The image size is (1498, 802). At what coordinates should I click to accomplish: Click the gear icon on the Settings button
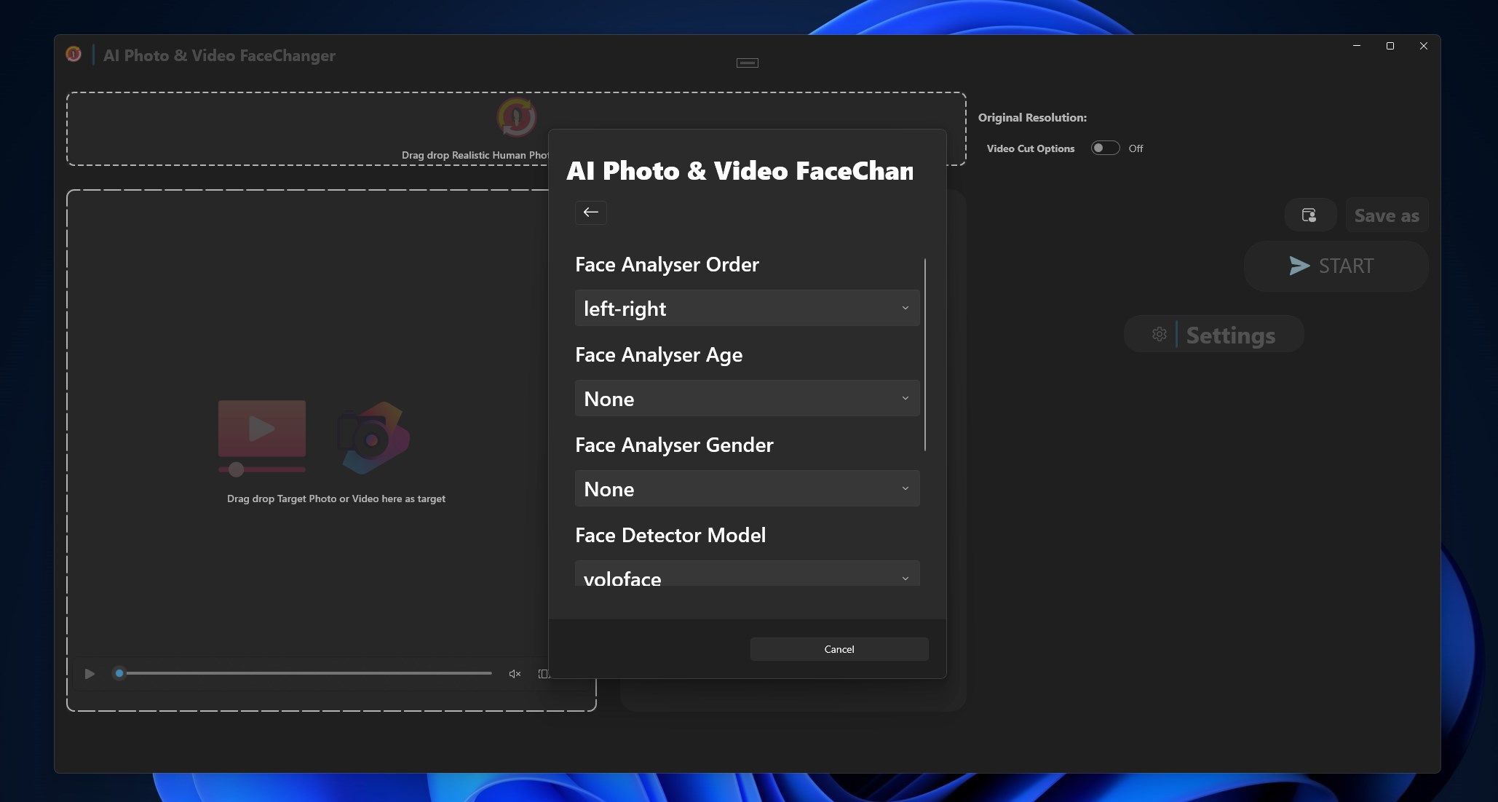pyautogui.click(x=1159, y=335)
